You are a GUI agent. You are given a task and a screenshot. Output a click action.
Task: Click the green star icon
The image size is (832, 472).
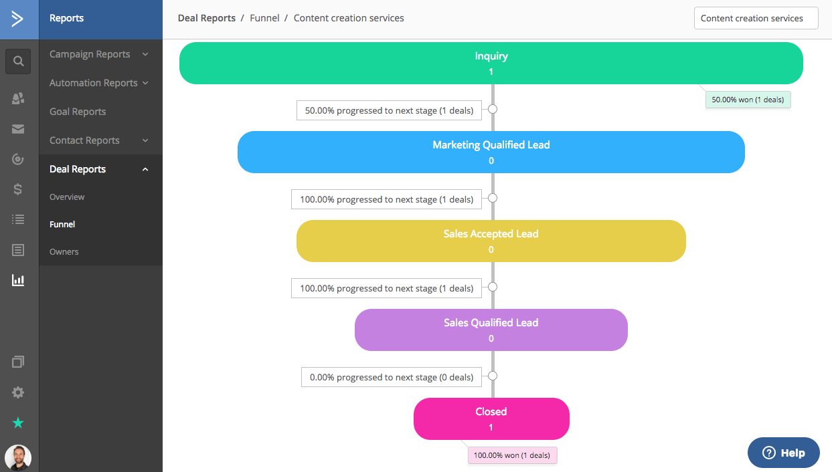(19, 423)
